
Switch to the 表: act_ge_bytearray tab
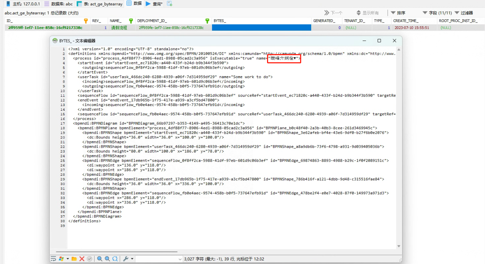[x=100, y=4]
